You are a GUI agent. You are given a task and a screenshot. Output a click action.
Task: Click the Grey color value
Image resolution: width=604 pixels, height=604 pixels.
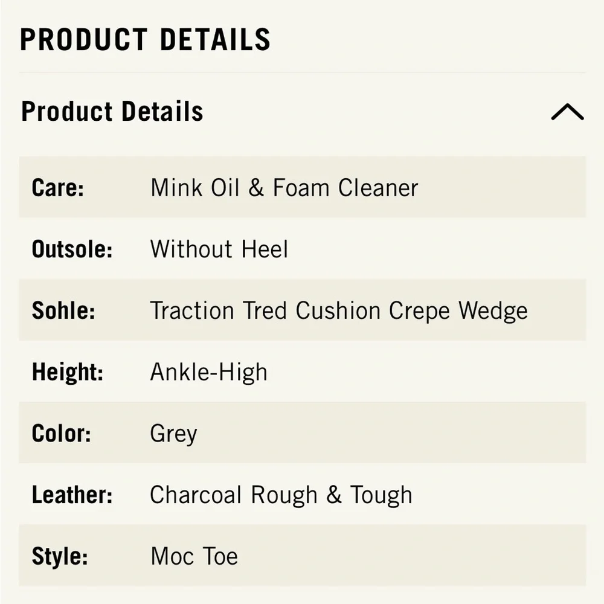(174, 433)
